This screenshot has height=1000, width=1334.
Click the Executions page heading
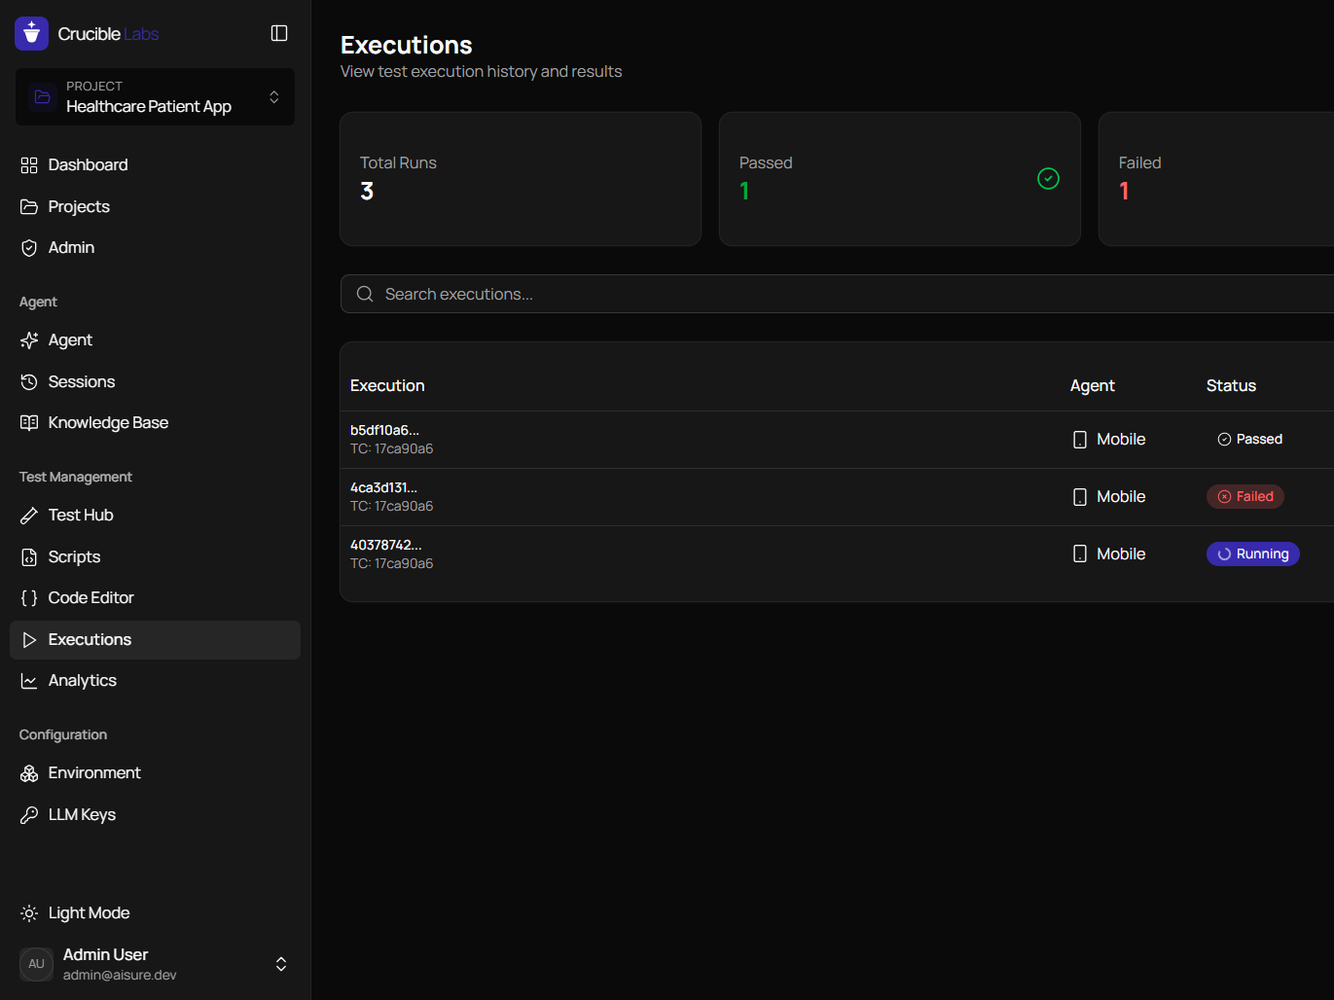click(406, 45)
